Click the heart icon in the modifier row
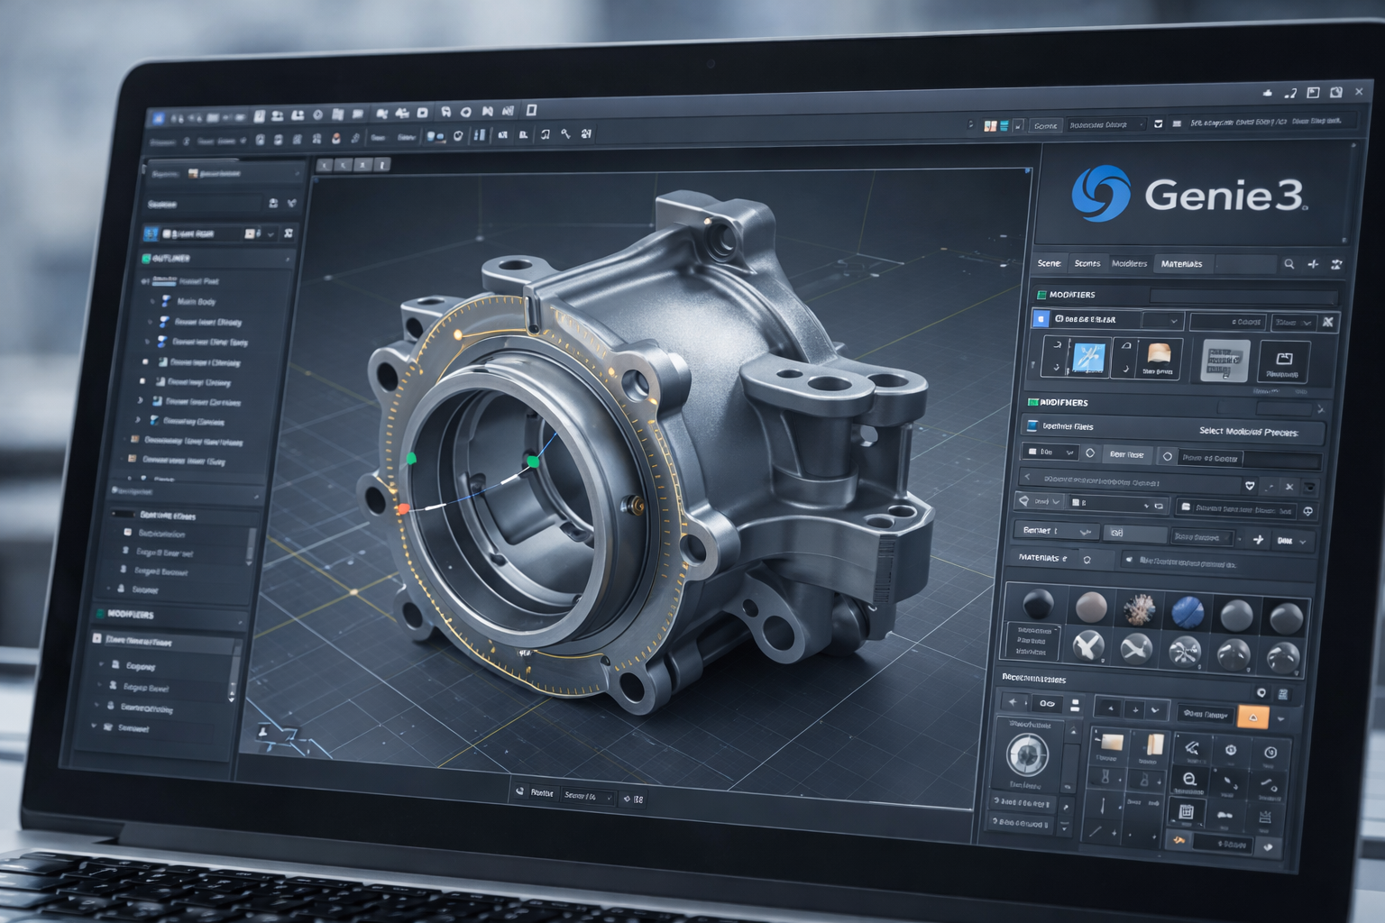The image size is (1385, 923). pos(1250,486)
